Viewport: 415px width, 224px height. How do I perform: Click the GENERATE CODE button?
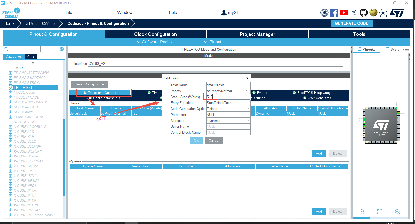coord(352,23)
